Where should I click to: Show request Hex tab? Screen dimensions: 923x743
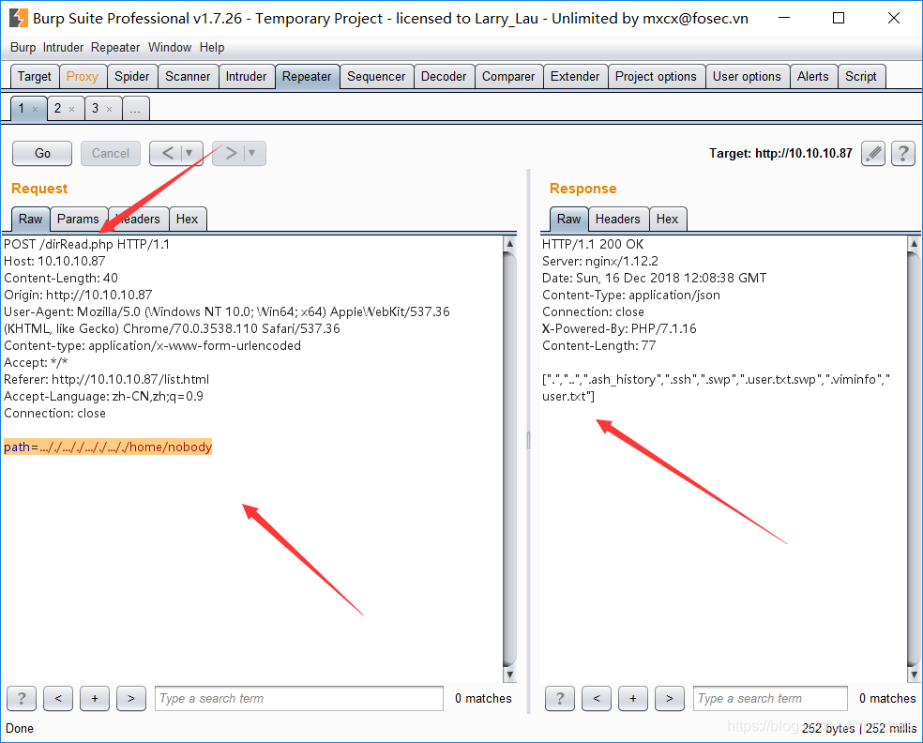pos(188,219)
